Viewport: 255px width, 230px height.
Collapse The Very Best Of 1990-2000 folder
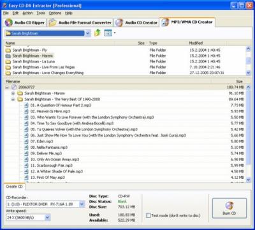click(13, 99)
